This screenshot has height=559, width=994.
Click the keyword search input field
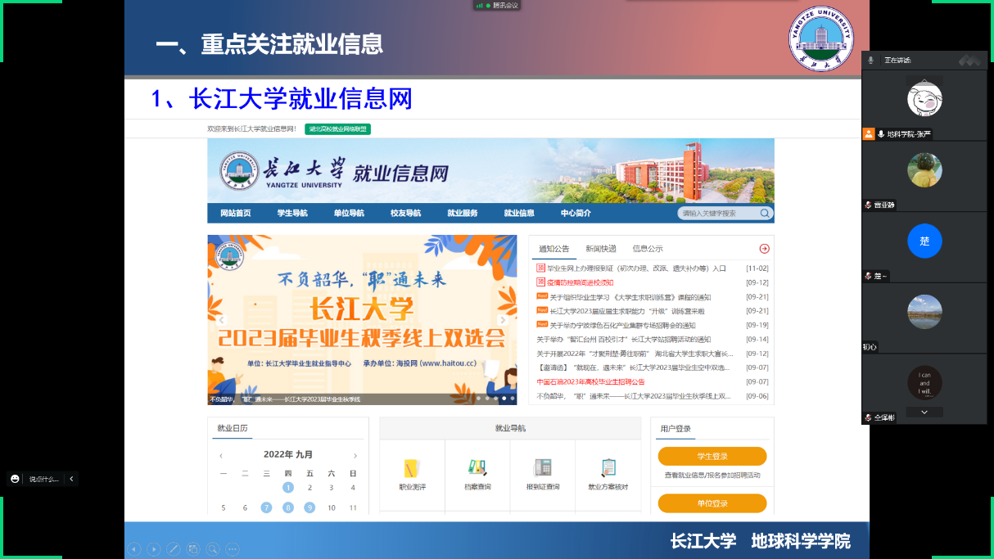pos(718,214)
